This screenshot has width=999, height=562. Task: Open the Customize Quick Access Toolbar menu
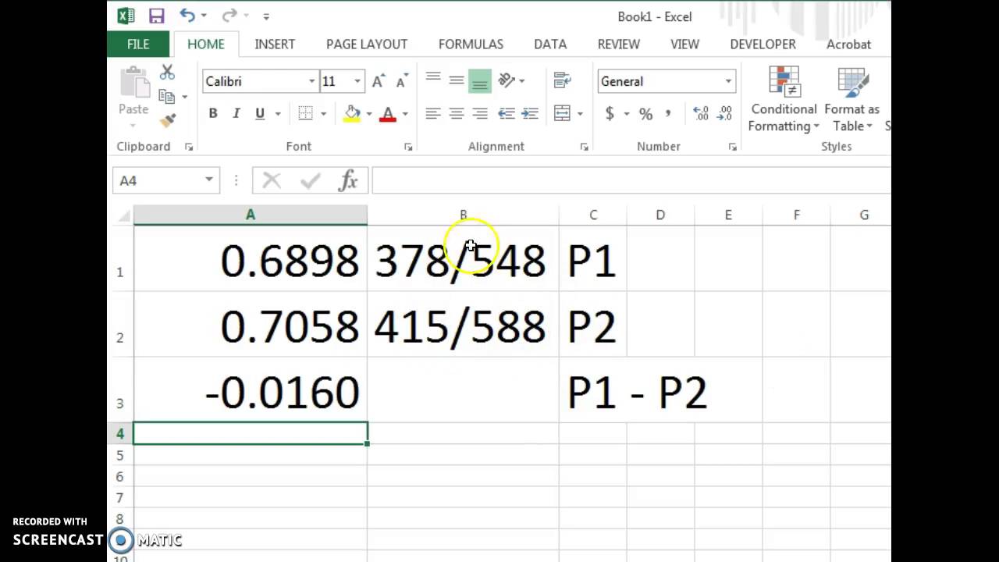[266, 16]
